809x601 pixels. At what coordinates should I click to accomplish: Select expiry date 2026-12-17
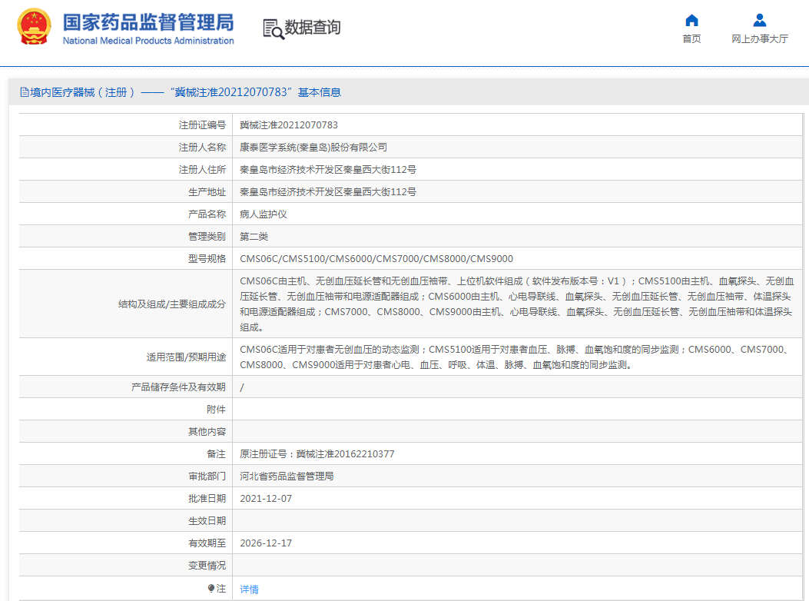(x=266, y=543)
